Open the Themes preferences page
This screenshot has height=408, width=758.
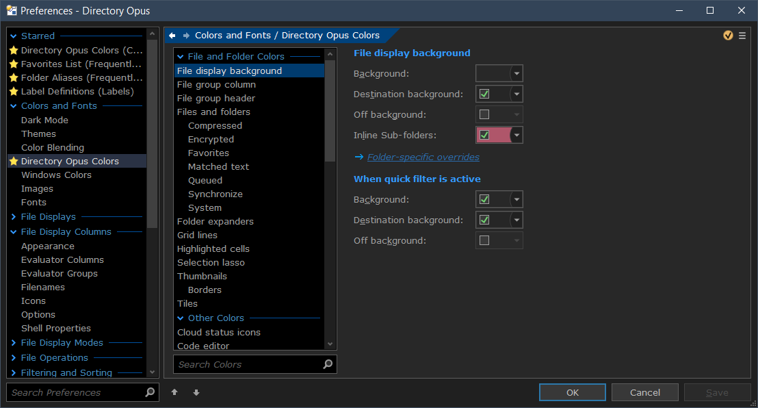[39, 133]
